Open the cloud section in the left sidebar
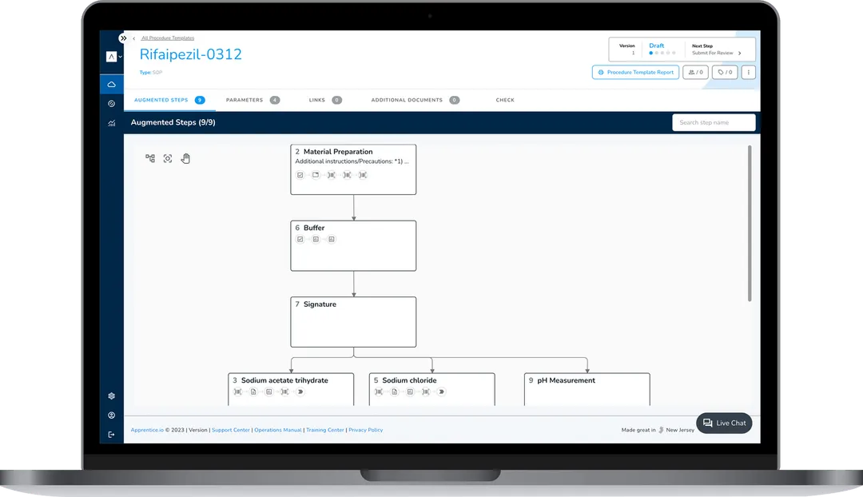863x497 pixels. coord(111,83)
